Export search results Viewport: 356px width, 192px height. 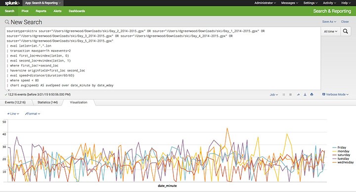(305, 95)
